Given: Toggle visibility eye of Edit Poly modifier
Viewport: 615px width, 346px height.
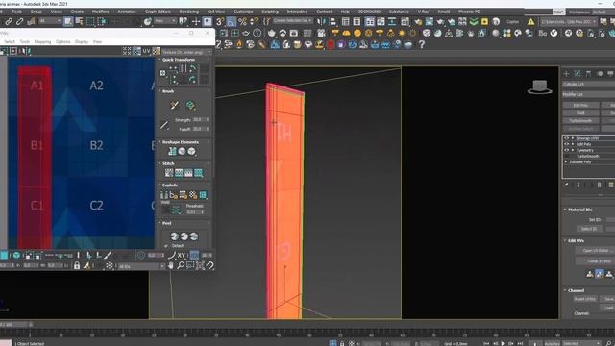Looking at the screenshot, I should click(x=566, y=144).
